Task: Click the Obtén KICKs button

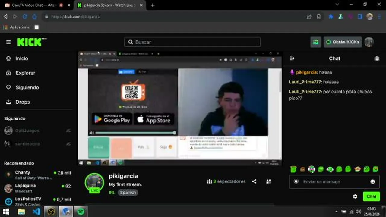Action: pyautogui.click(x=343, y=42)
